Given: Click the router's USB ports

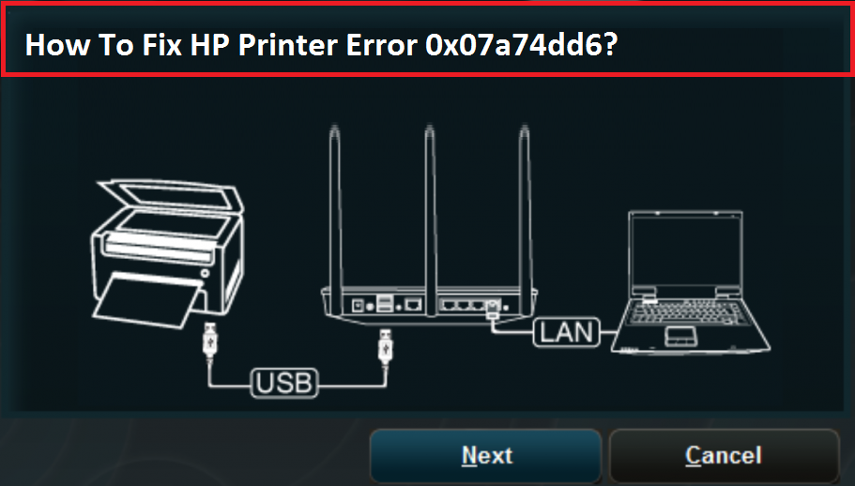Looking at the screenshot, I should click(x=385, y=304).
